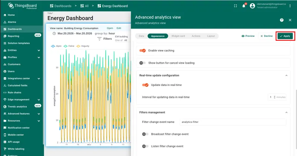
Task: Click the Notification center icon
Action: [x=5, y=128]
